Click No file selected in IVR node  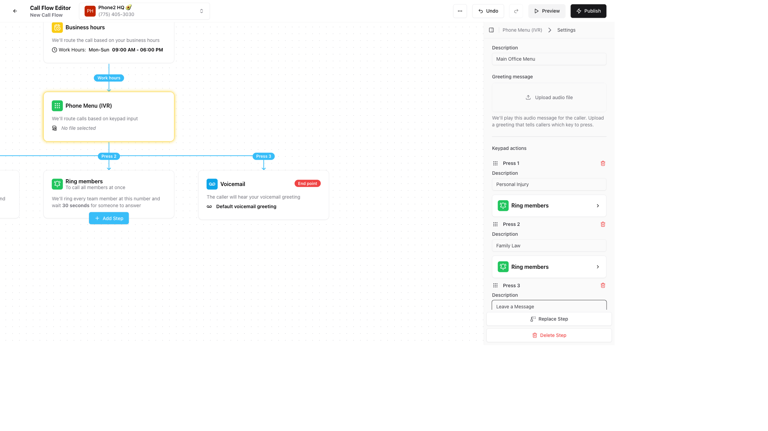pyautogui.click(x=78, y=128)
